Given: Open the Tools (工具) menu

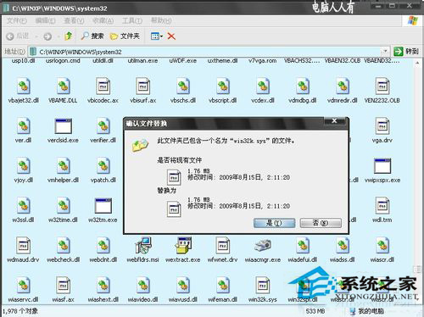Looking at the screenshot, I should pyautogui.click(x=132, y=20).
